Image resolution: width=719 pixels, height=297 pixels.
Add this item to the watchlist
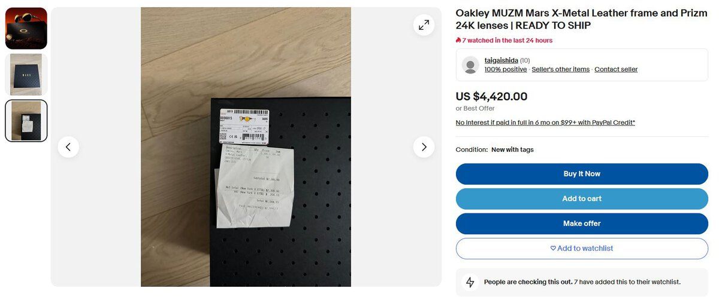point(582,249)
